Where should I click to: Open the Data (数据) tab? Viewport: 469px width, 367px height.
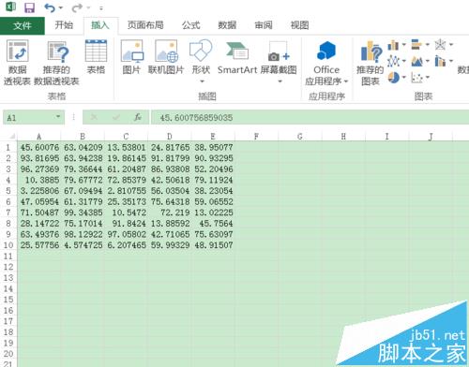(227, 25)
